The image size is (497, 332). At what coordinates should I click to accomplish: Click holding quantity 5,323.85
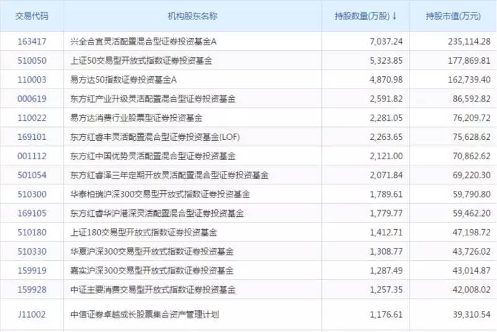pyautogui.click(x=386, y=60)
